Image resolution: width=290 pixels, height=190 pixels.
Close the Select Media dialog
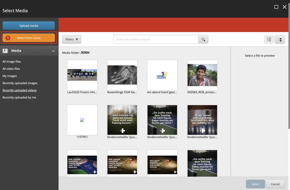pyautogui.click(x=284, y=7)
